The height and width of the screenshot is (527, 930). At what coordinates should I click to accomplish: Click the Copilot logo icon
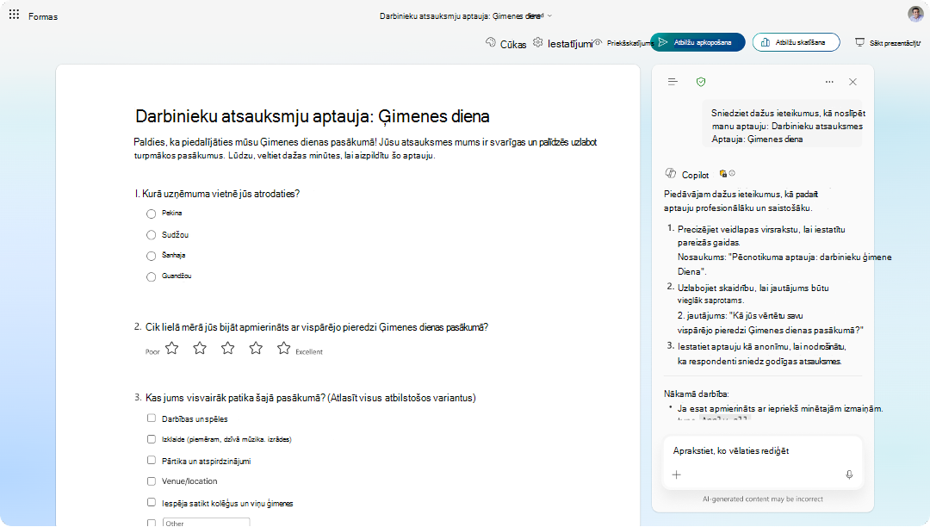tap(671, 173)
